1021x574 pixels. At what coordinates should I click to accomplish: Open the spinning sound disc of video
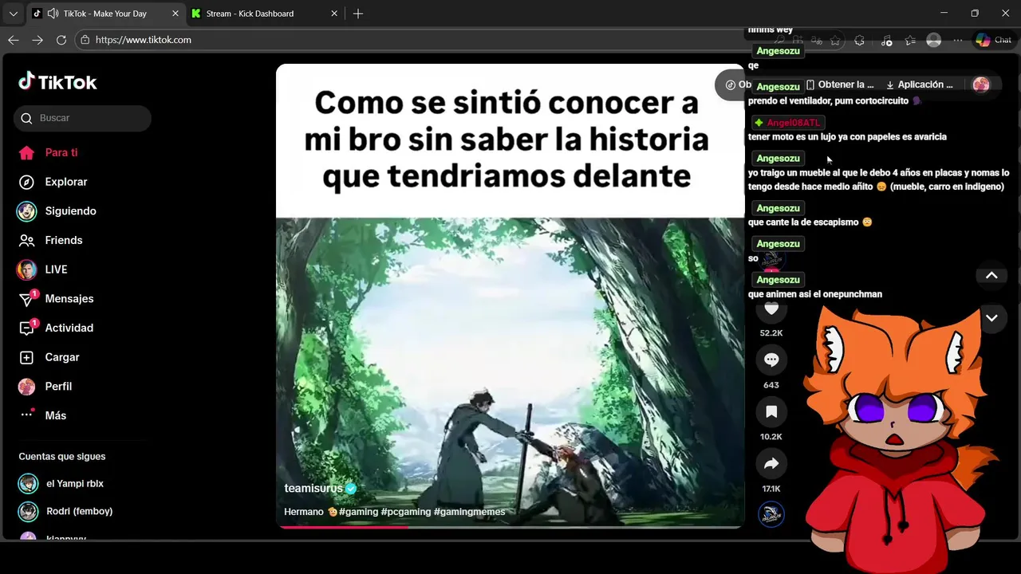coord(771,514)
